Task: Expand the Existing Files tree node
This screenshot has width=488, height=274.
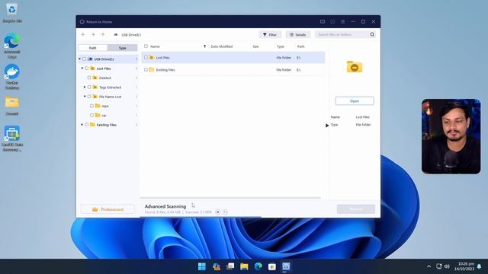Action: point(82,125)
